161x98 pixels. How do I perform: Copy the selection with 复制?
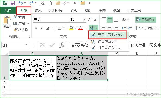click(19, 24)
